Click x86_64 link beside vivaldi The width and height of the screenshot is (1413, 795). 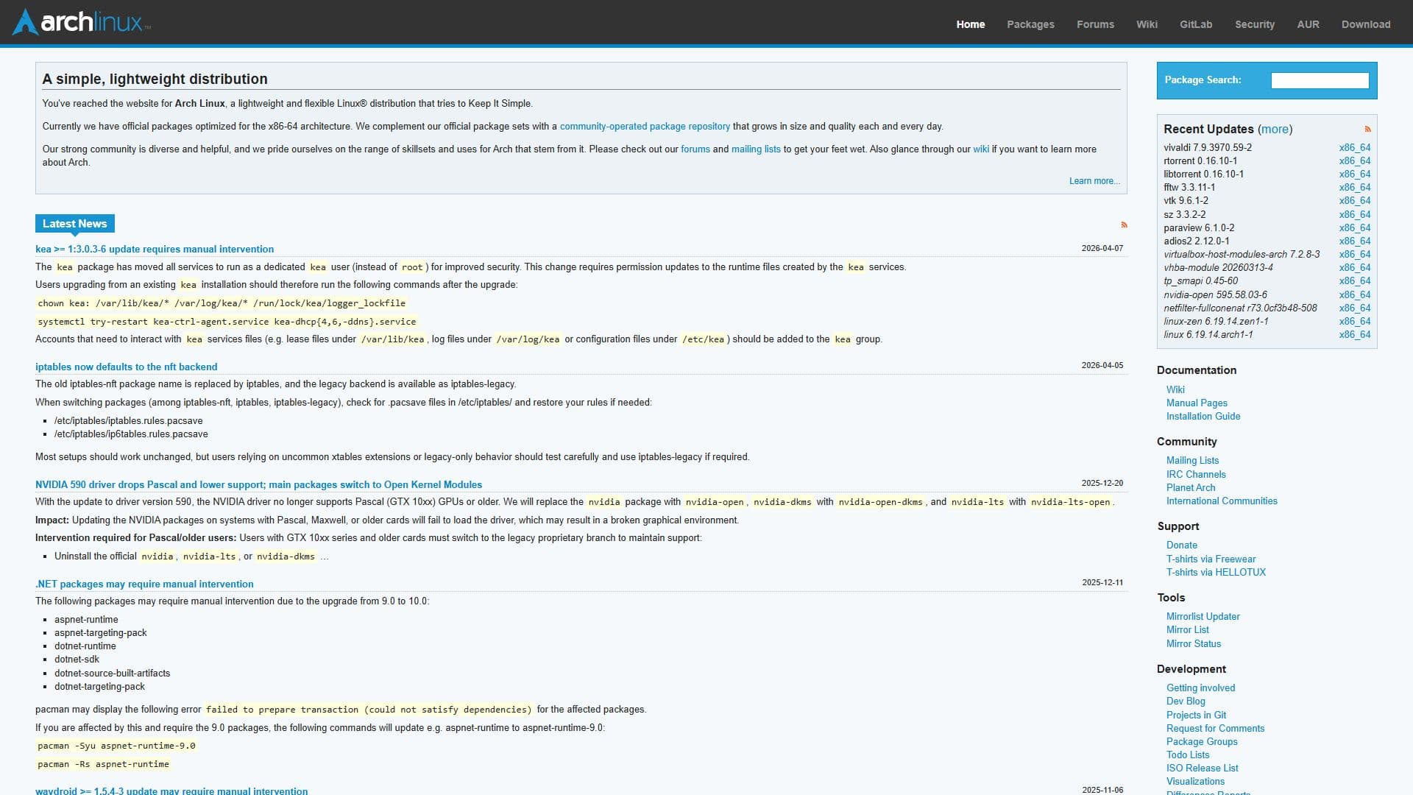[x=1354, y=148]
